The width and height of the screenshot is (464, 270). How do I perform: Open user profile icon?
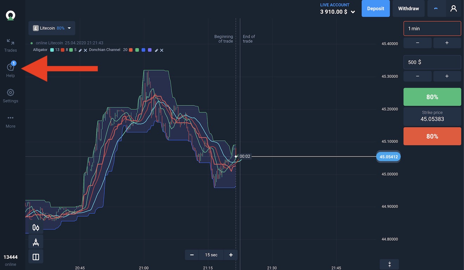click(453, 8)
